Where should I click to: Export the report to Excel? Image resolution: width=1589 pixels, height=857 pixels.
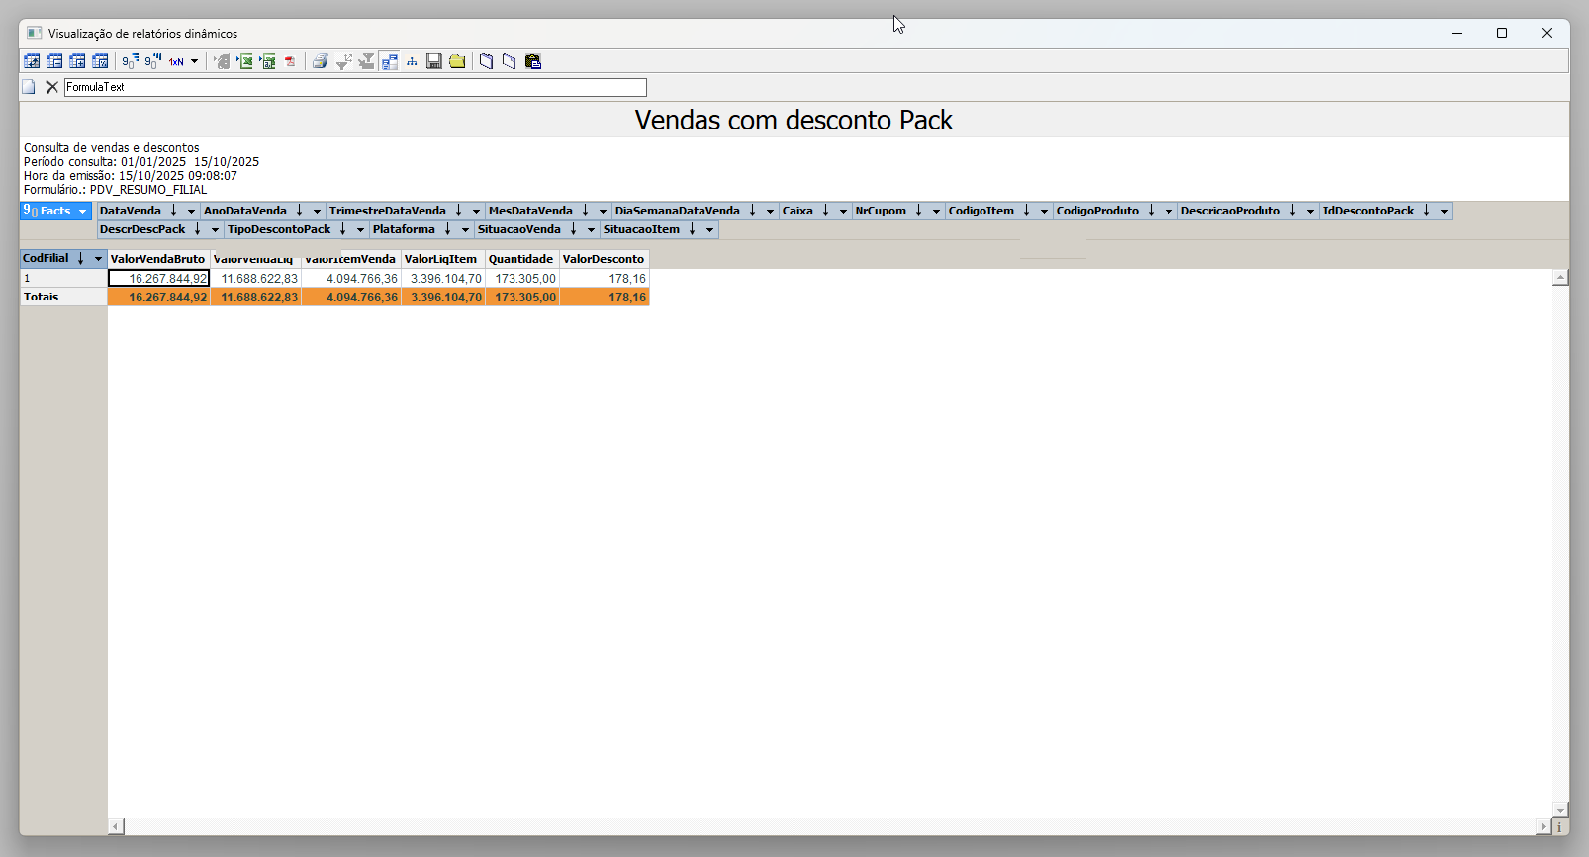point(244,61)
